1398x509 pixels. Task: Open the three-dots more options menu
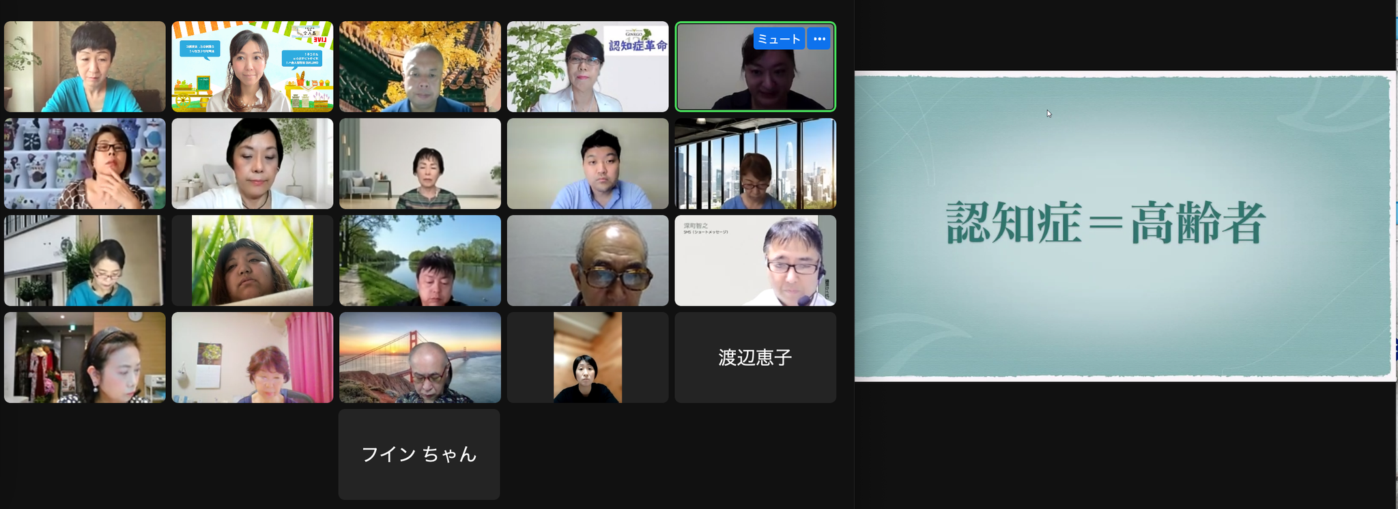(819, 39)
